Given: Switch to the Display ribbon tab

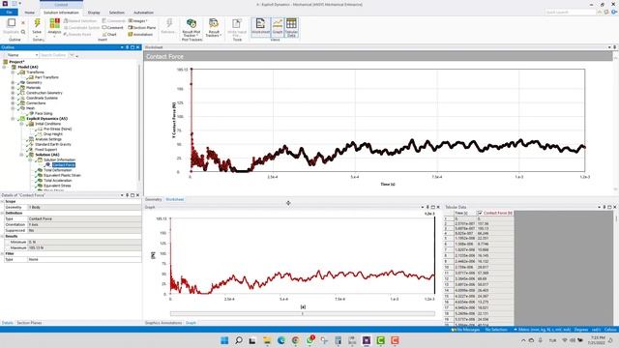Looking at the screenshot, I should click(x=94, y=13).
